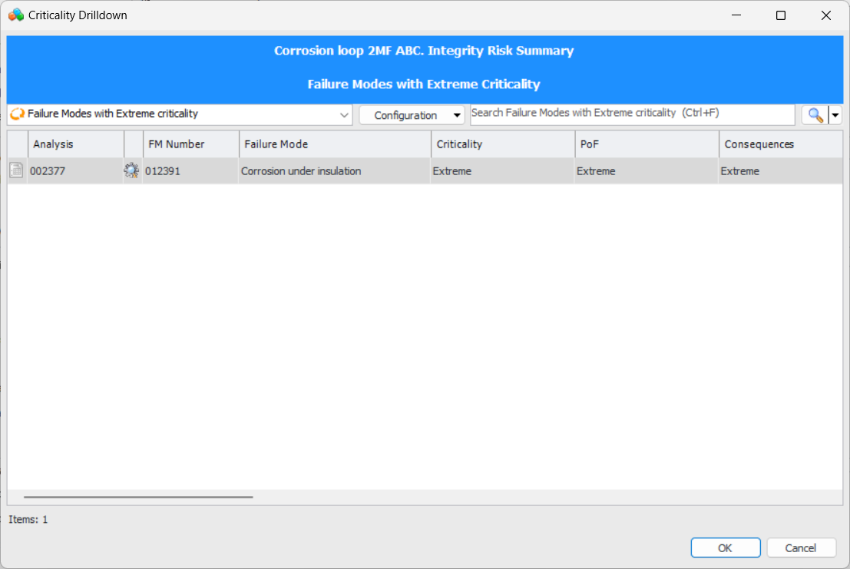
Task: Minimize the Criticality Drilldown window
Action: point(736,15)
